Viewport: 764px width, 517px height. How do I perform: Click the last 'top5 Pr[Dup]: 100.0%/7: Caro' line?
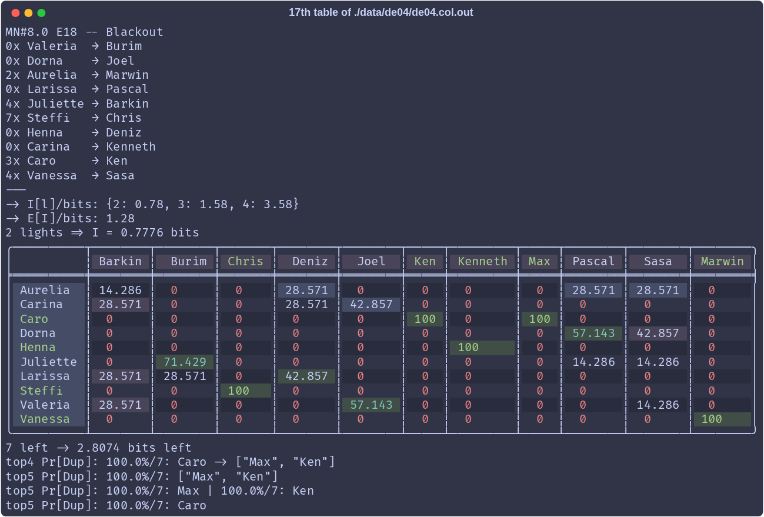(x=106, y=505)
